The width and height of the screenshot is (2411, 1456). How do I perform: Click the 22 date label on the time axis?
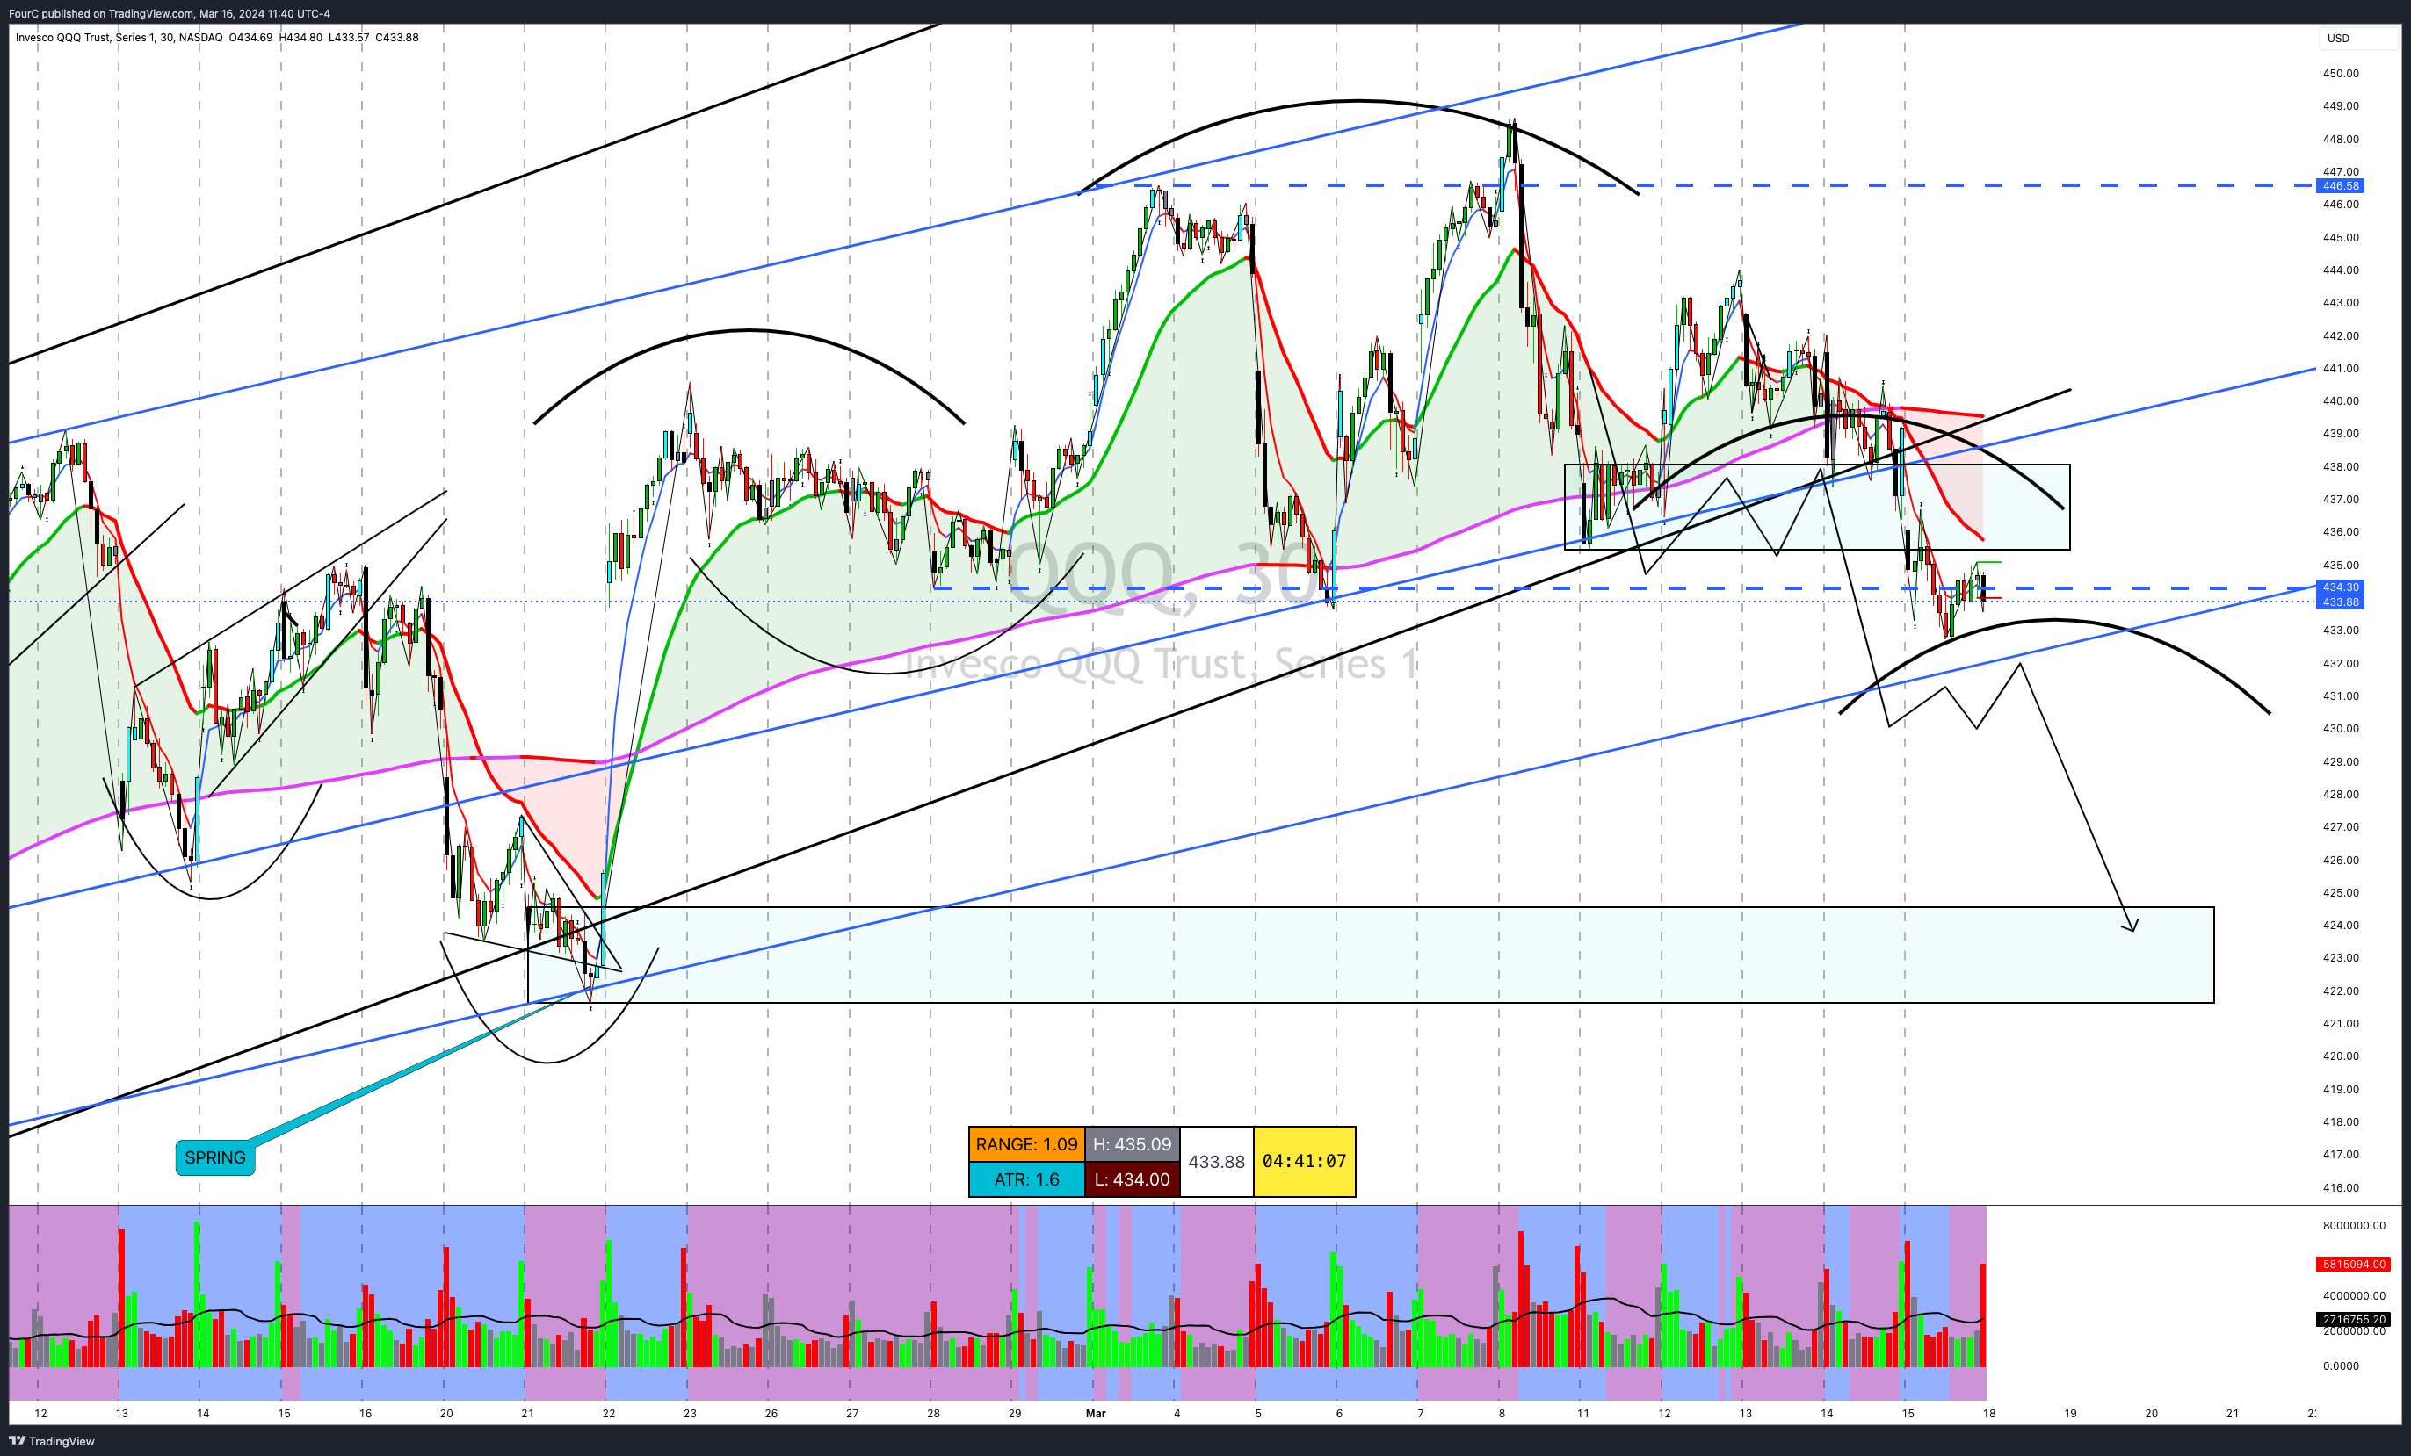tap(609, 1413)
